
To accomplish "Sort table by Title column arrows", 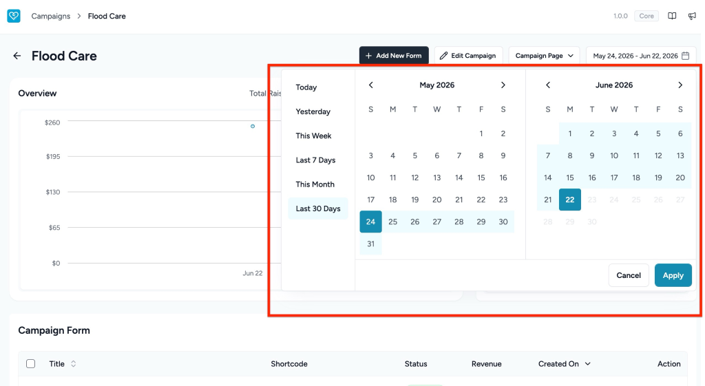I will (x=73, y=363).
